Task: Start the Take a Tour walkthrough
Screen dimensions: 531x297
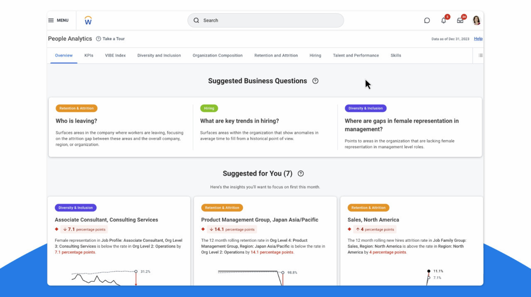Action: [x=110, y=39]
